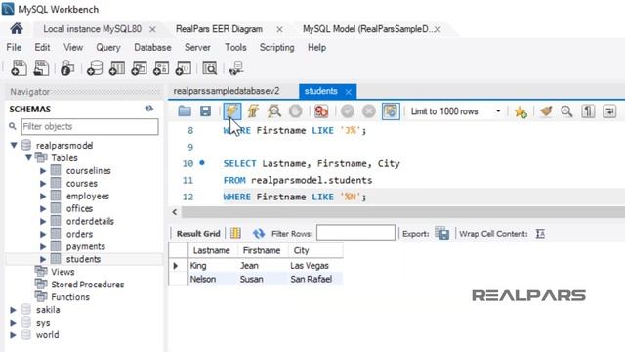Image resolution: width=625 pixels, height=352 pixels.
Task: Collapse the realparsmodel schema
Action: 14,145
